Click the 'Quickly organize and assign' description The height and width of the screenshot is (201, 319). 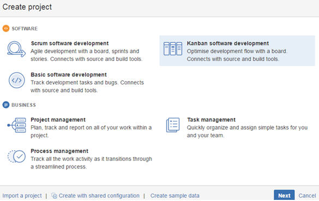tap(247, 131)
